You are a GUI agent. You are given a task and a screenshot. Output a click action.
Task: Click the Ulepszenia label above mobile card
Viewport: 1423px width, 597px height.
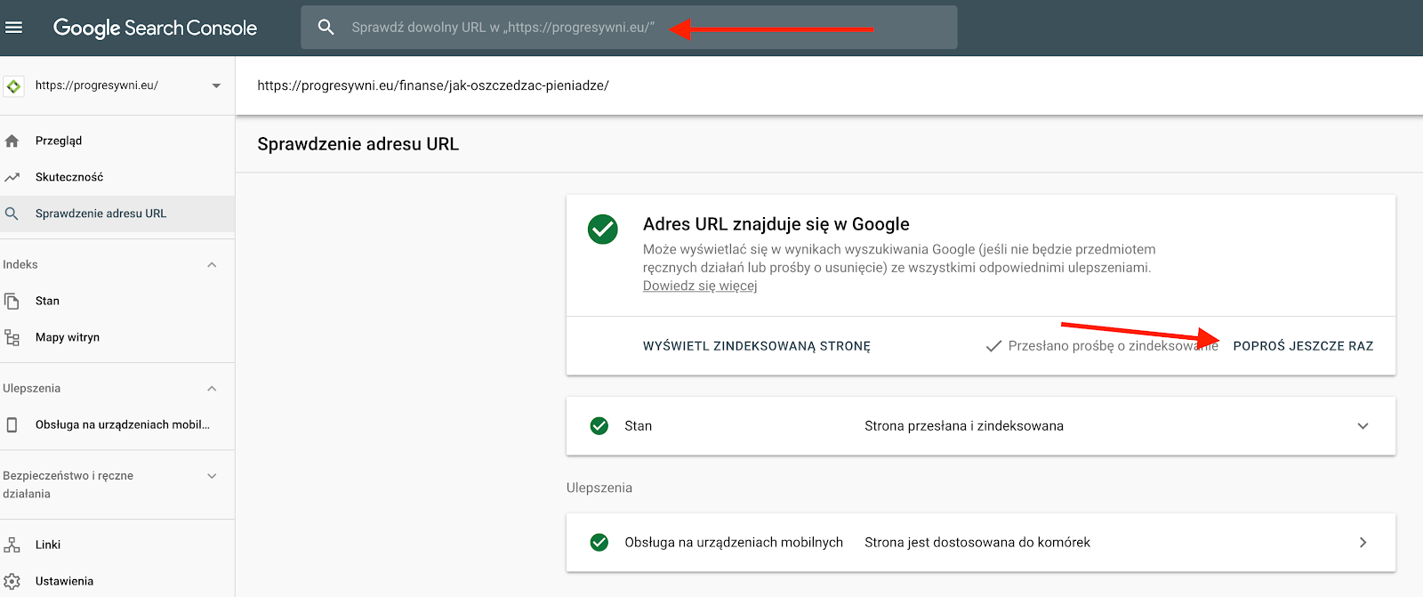[x=599, y=488]
